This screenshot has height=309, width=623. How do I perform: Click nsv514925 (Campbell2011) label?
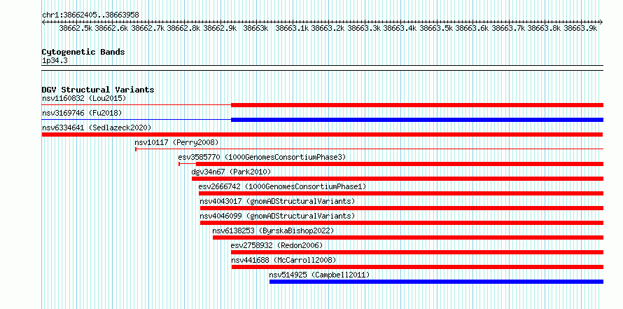319,275
